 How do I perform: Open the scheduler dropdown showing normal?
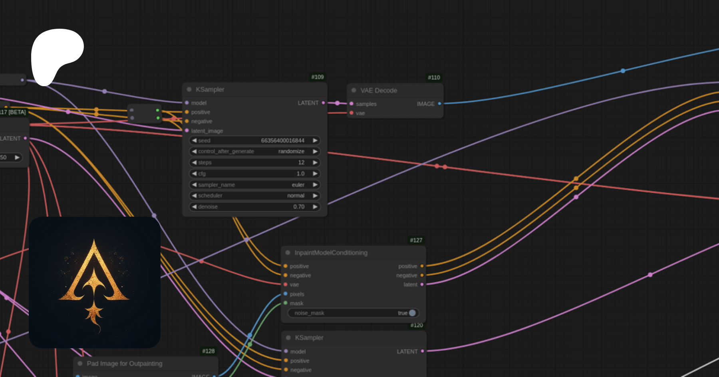[254, 195]
